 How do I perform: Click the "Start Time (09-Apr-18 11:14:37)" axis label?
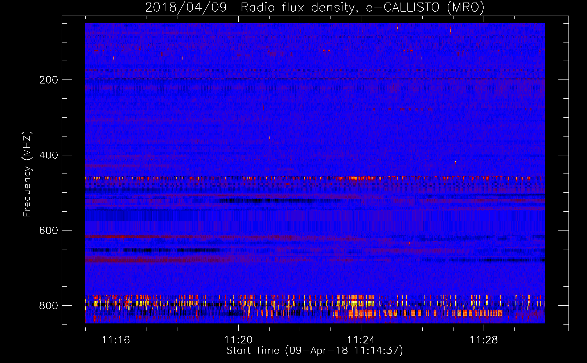[315, 351]
